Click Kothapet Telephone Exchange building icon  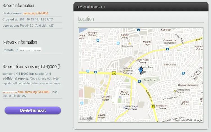(121, 71)
